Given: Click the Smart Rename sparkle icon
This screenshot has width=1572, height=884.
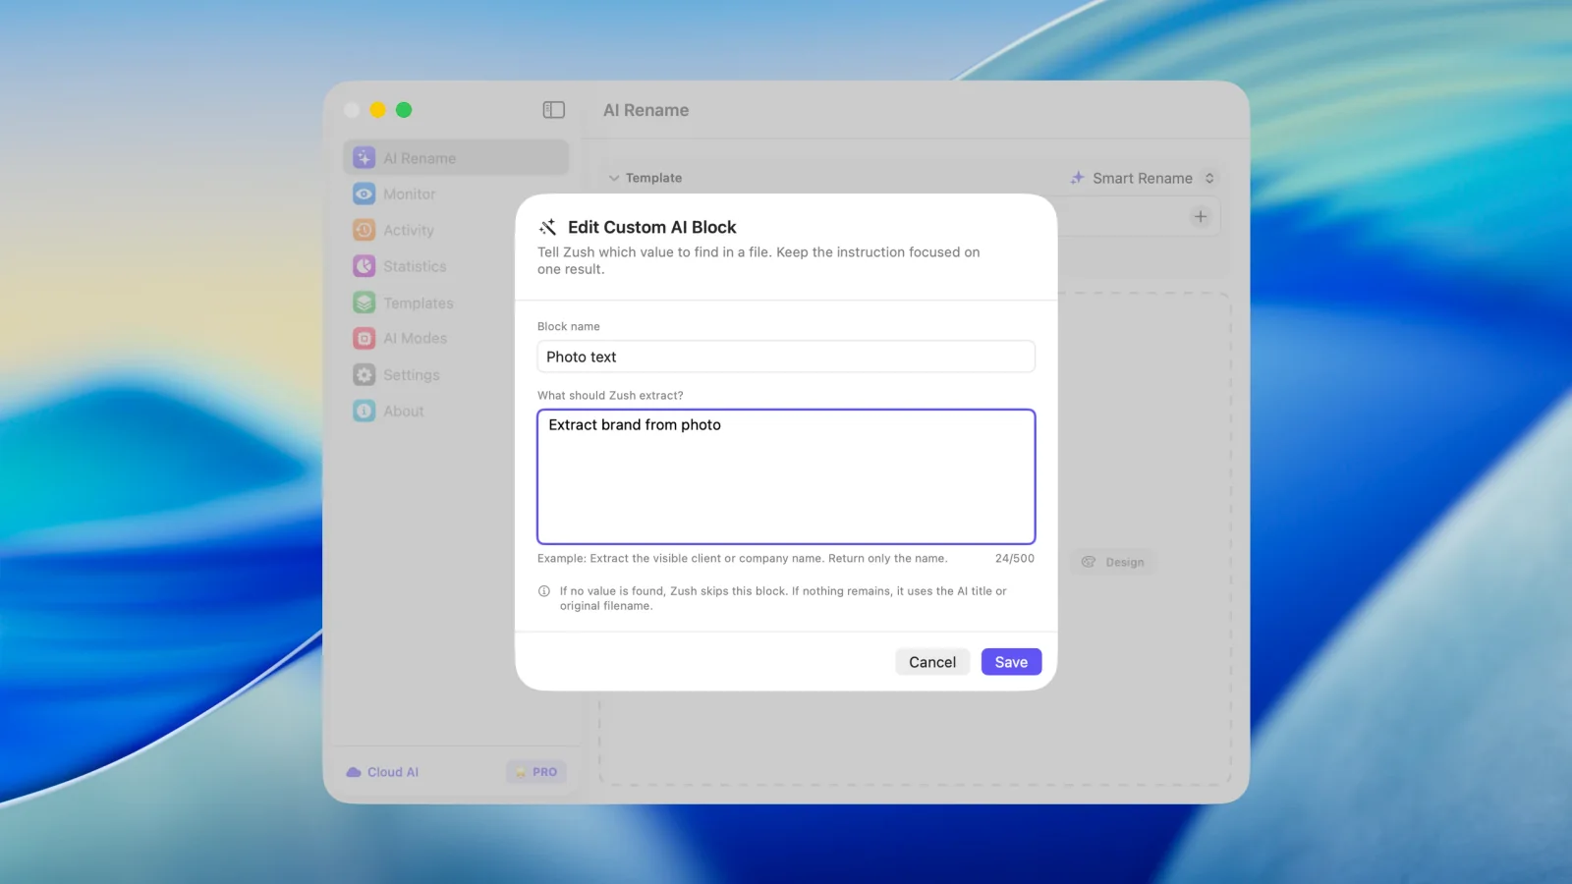Looking at the screenshot, I should [1078, 178].
